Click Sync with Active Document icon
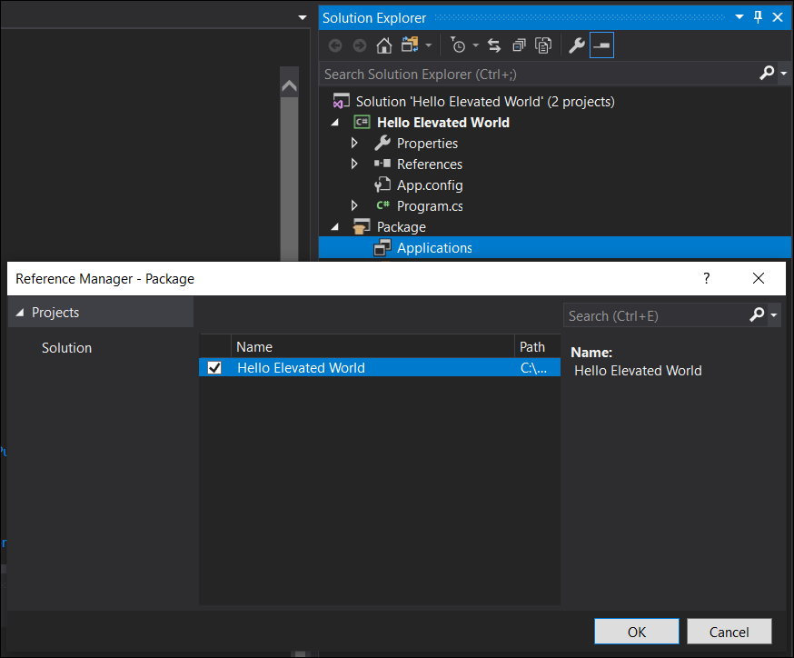794x658 pixels. tap(494, 46)
